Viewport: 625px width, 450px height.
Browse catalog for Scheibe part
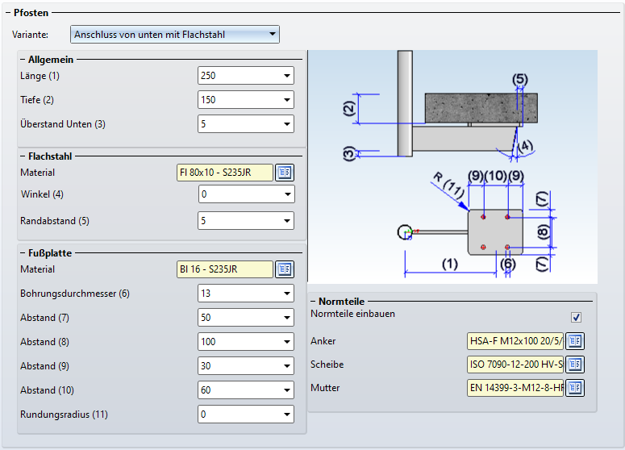click(x=575, y=365)
